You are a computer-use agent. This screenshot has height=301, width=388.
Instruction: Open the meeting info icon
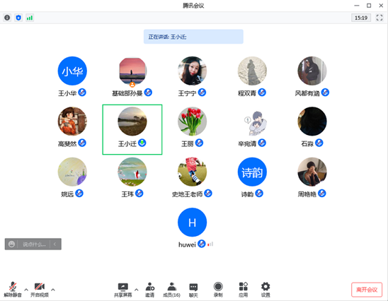tap(7, 18)
